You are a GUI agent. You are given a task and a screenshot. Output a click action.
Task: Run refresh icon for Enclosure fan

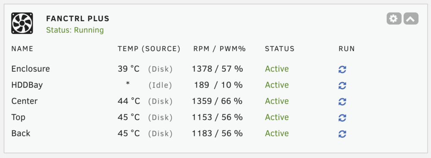pos(342,70)
